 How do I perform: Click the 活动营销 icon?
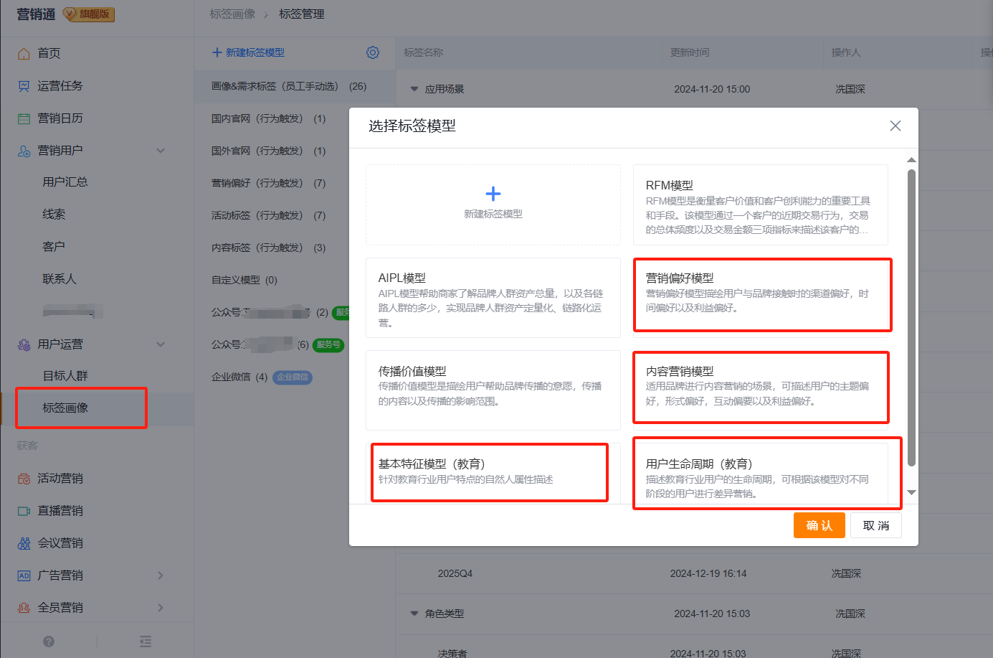coord(24,479)
